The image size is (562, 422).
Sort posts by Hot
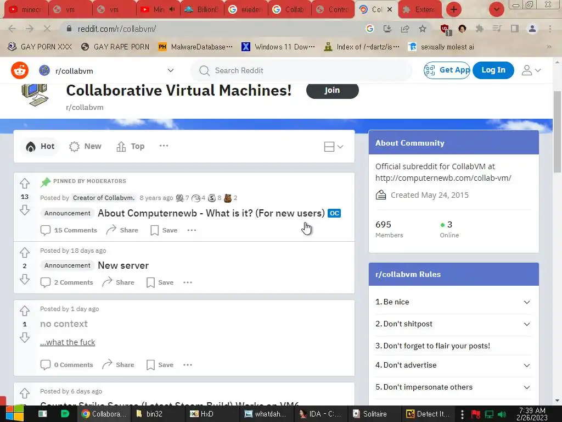point(40,146)
